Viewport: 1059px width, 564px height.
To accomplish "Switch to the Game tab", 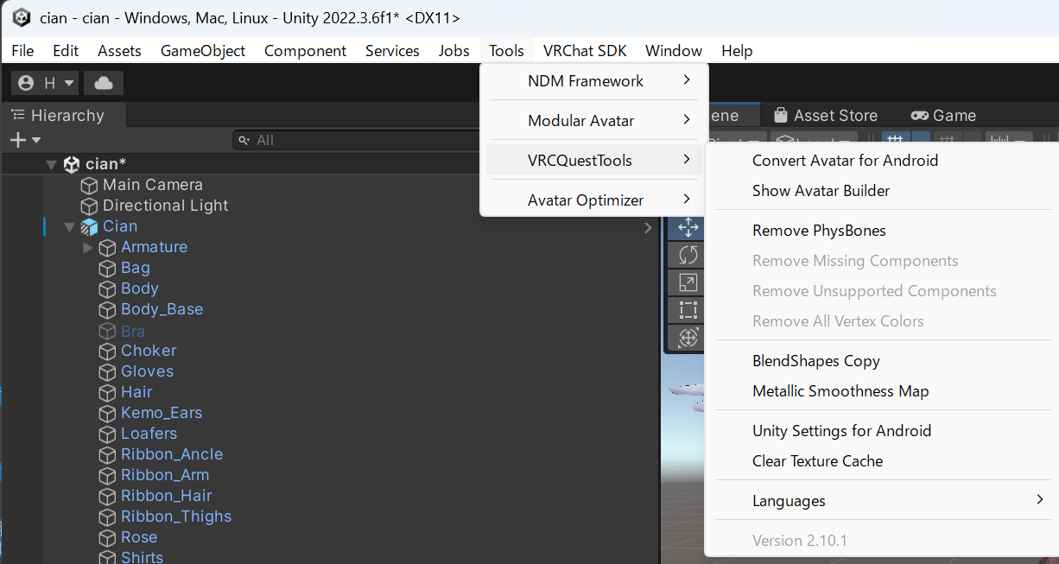I will pyautogui.click(x=942, y=114).
